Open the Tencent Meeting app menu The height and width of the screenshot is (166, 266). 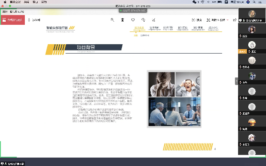tap(15, 2)
